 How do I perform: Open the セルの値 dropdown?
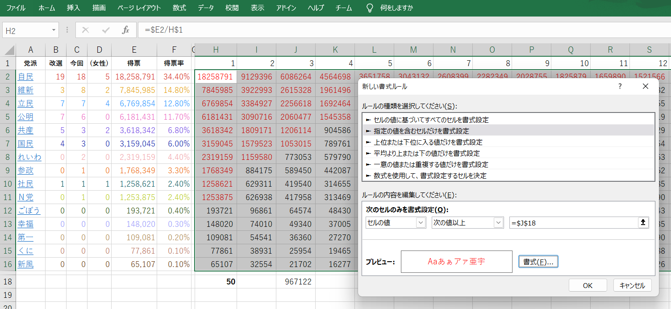coord(420,222)
